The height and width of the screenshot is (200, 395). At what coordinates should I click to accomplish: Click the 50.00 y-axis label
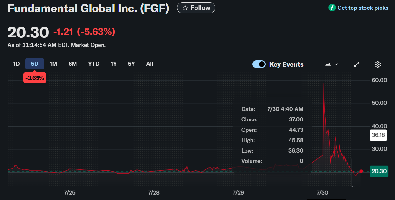(x=379, y=103)
